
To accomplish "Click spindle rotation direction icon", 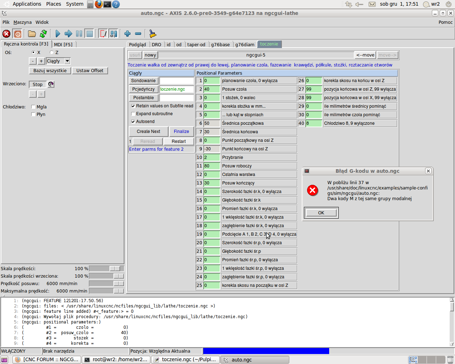I will [x=51, y=84].
